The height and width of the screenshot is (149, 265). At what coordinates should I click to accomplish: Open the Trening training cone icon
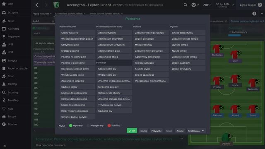point(4,84)
